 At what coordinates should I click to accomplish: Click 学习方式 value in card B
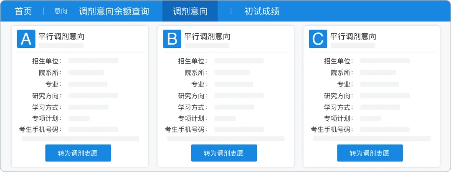click(x=234, y=107)
